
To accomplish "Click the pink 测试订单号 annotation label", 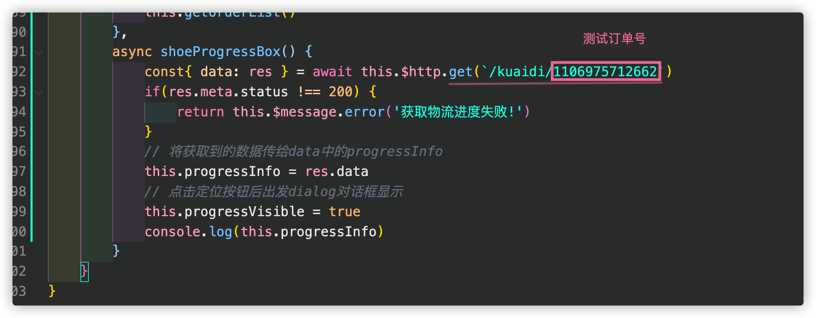I will click(x=614, y=39).
